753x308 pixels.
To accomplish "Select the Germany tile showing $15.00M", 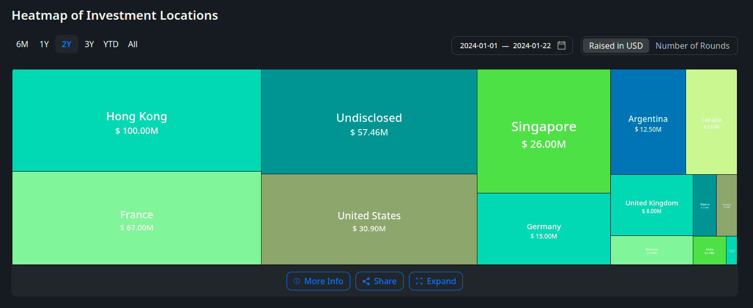I will tap(543, 230).
